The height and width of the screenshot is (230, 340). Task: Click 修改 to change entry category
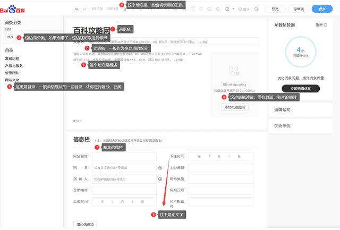pyautogui.click(x=10, y=37)
